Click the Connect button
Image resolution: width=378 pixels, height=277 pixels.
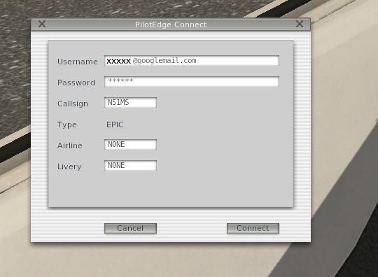pyautogui.click(x=253, y=228)
